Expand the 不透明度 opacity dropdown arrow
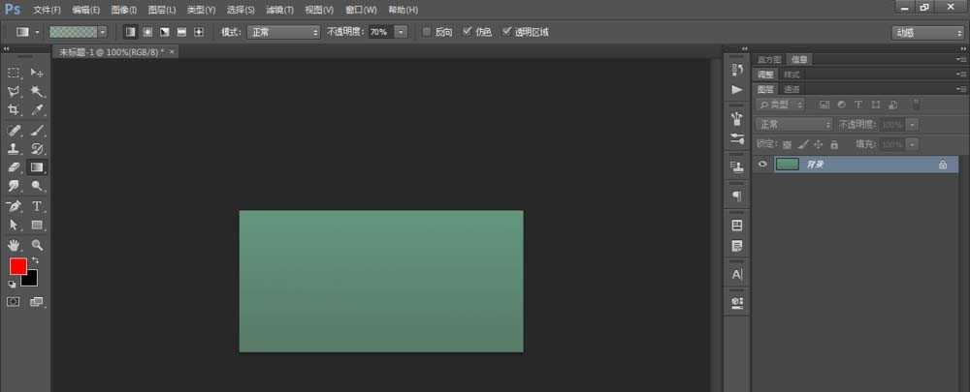The width and height of the screenshot is (970, 392). (400, 32)
